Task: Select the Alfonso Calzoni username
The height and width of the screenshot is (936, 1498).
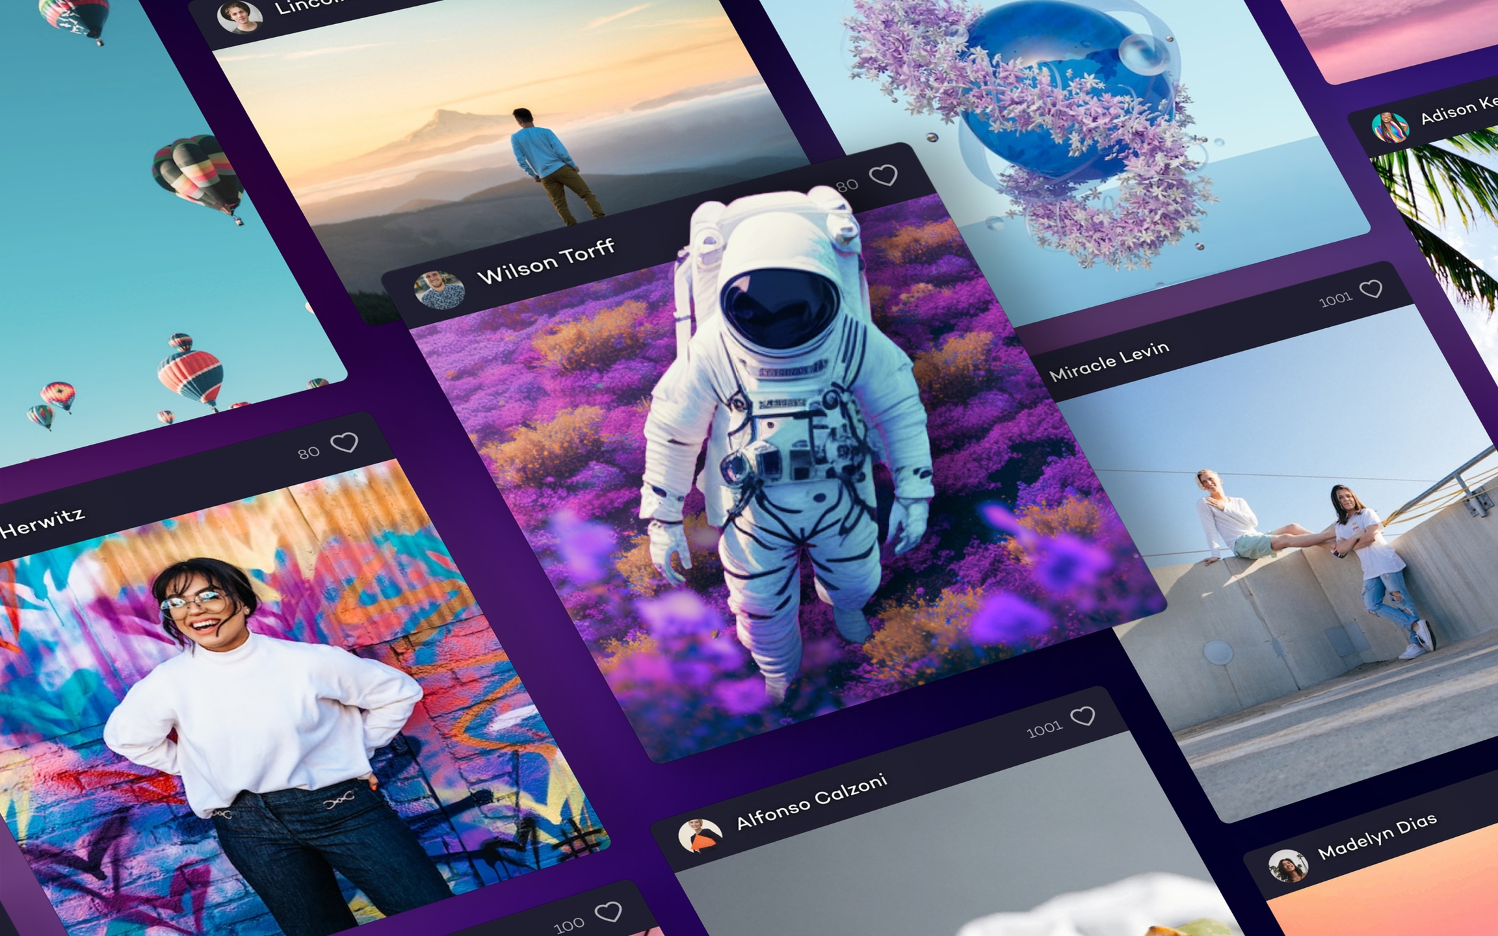Action: 811,802
